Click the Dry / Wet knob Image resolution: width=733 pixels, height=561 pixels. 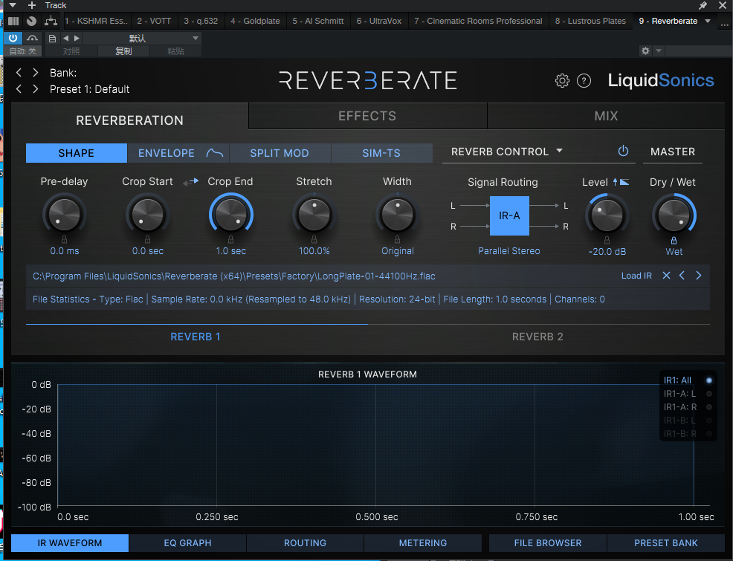tap(674, 215)
